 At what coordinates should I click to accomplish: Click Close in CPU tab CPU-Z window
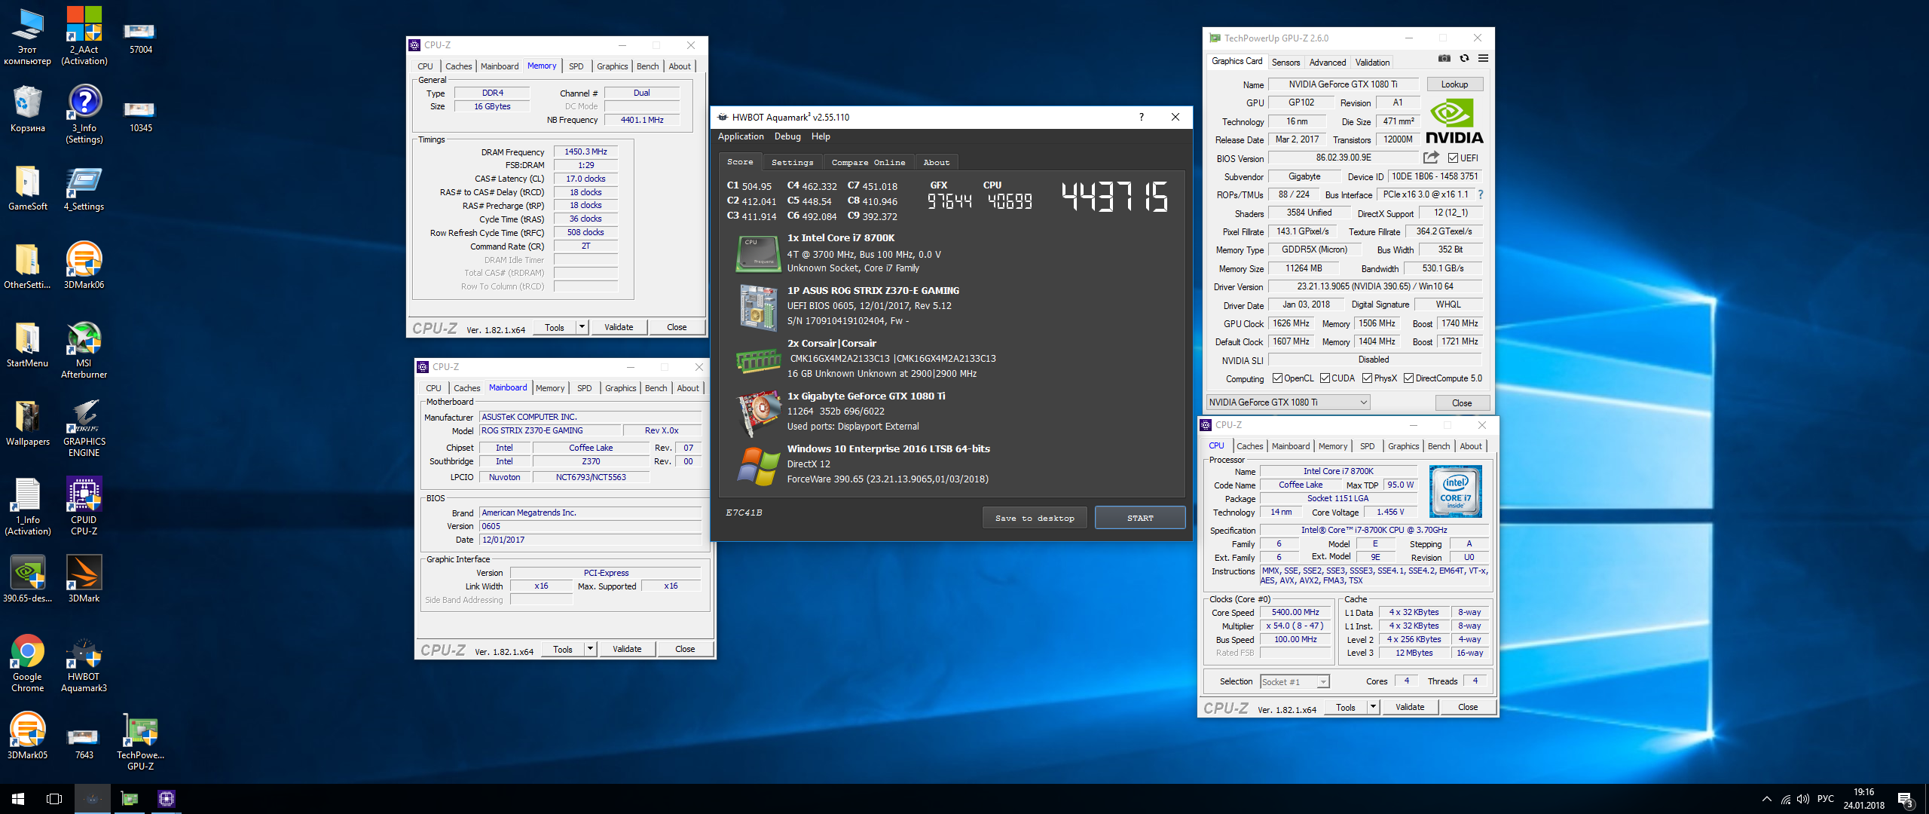tap(1468, 707)
